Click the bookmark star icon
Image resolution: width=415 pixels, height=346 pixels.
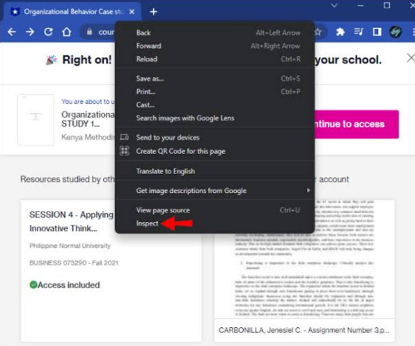pos(318,32)
